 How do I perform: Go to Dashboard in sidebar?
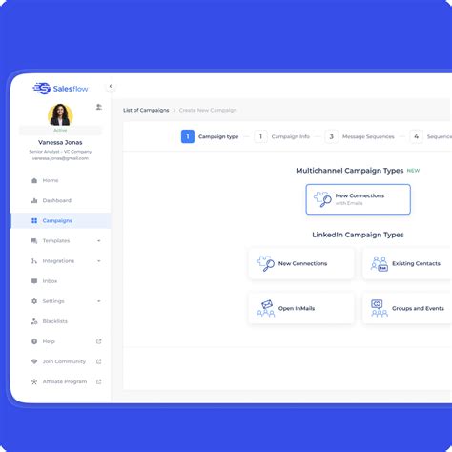coord(57,200)
